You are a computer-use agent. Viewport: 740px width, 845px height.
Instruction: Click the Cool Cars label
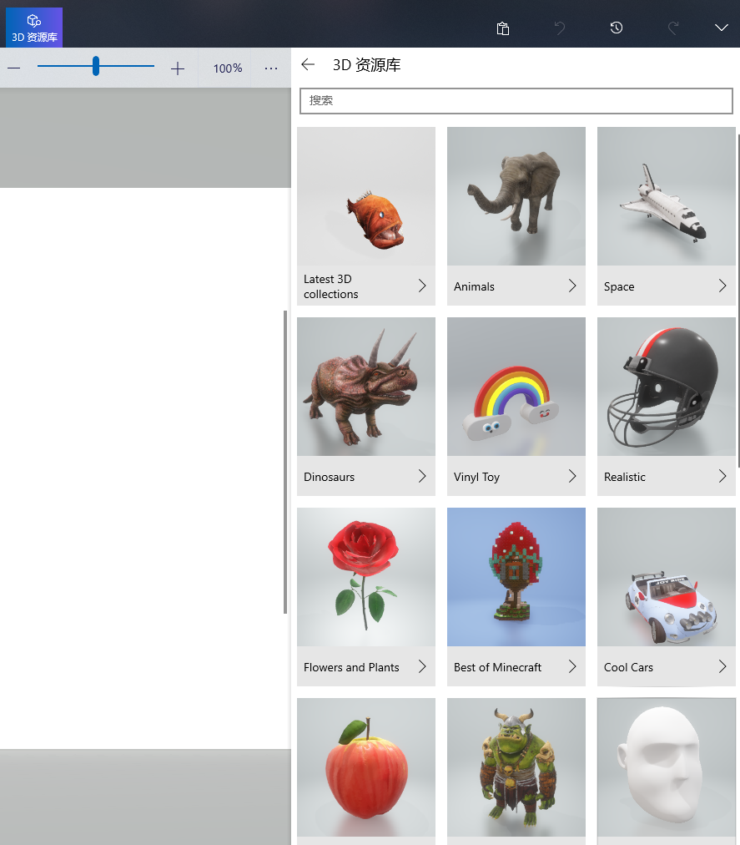pos(628,667)
